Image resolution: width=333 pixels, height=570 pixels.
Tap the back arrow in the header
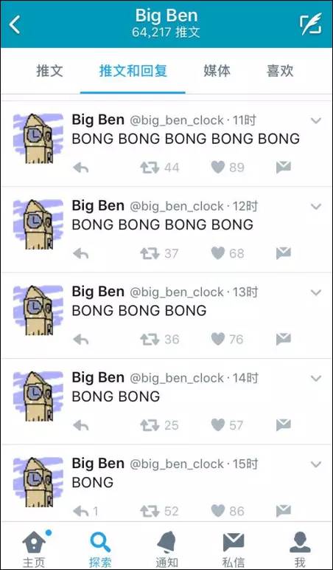(x=15, y=24)
